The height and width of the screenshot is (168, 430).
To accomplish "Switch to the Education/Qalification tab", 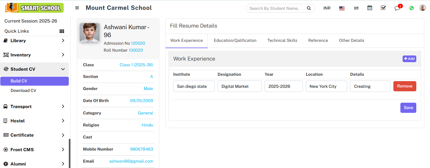I will point(235,41).
